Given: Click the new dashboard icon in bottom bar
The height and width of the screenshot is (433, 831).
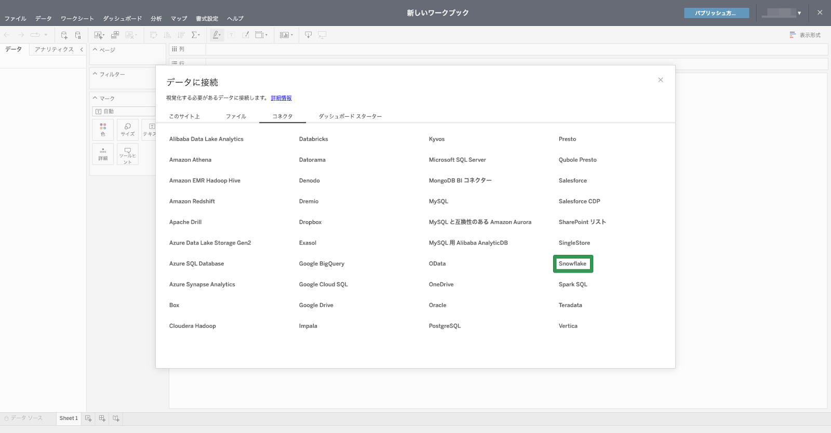Looking at the screenshot, I should tap(102, 418).
